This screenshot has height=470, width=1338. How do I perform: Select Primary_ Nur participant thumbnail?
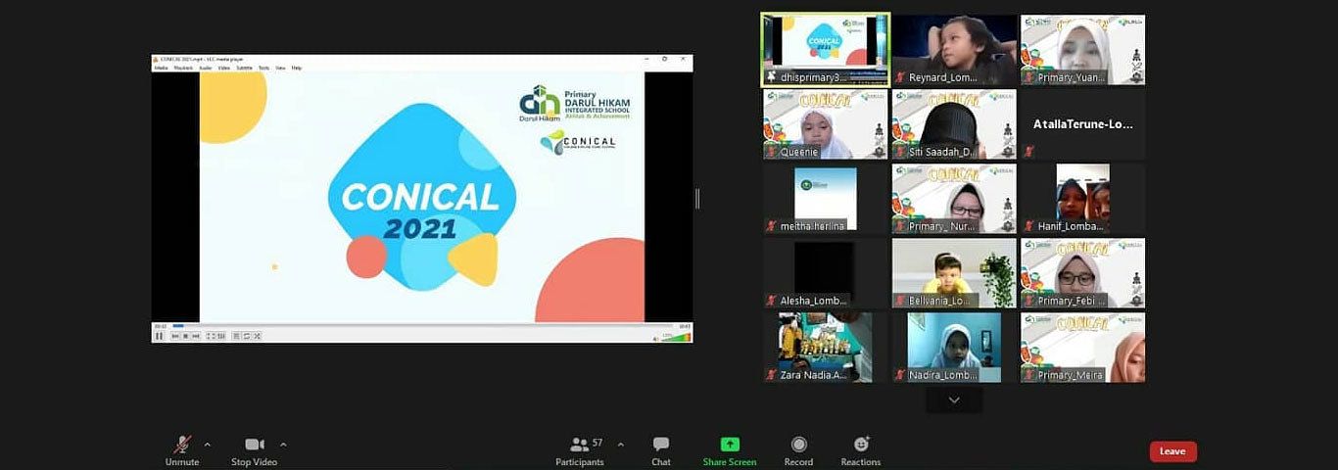[x=954, y=199]
